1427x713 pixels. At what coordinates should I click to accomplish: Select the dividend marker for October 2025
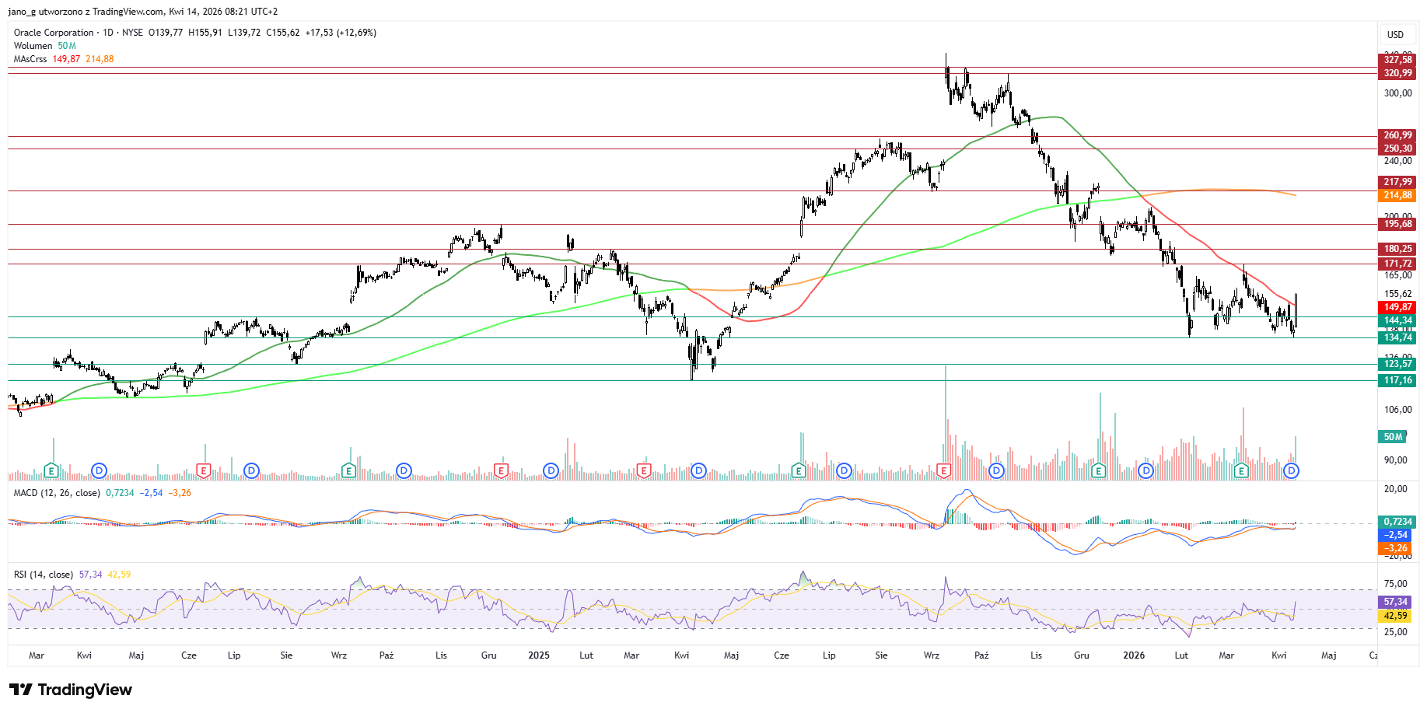tap(996, 470)
